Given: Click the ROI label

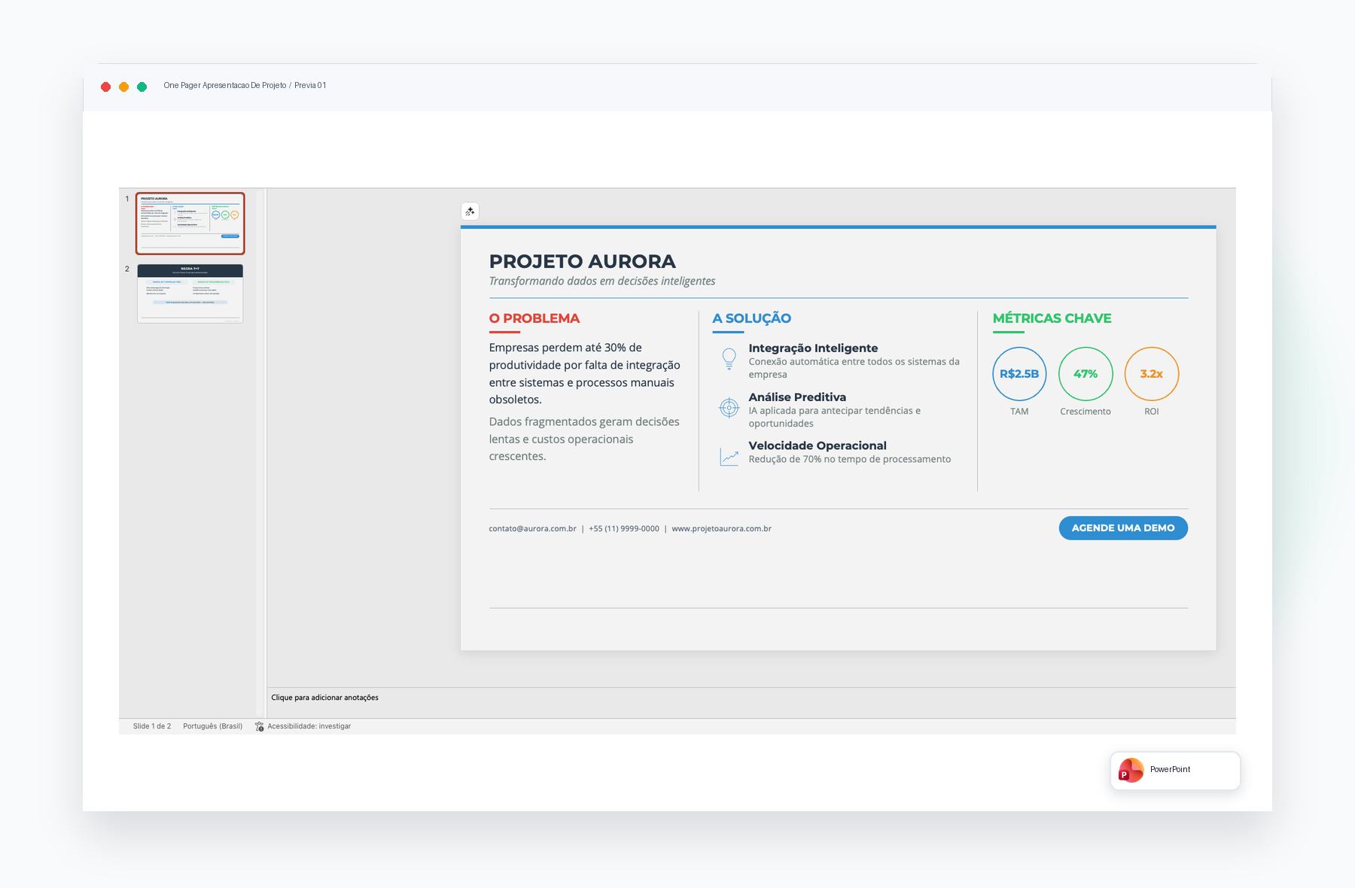Looking at the screenshot, I should [1152, 412].
